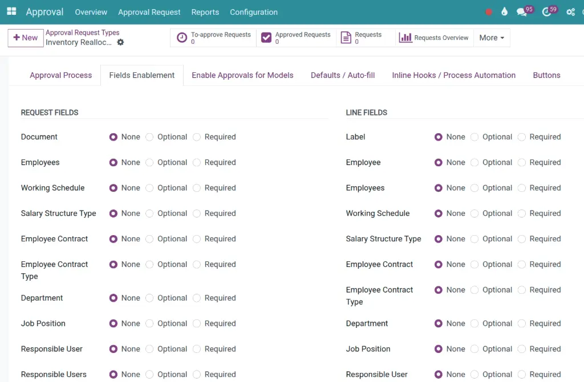This screenshot has height=382, width=584.
Task: Switch to the Approval Process tab
Action: click(x=60, y=75)
